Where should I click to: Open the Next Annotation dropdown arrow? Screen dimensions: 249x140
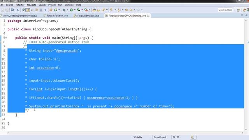115,10
